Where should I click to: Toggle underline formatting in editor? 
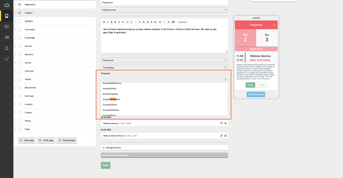111,22
